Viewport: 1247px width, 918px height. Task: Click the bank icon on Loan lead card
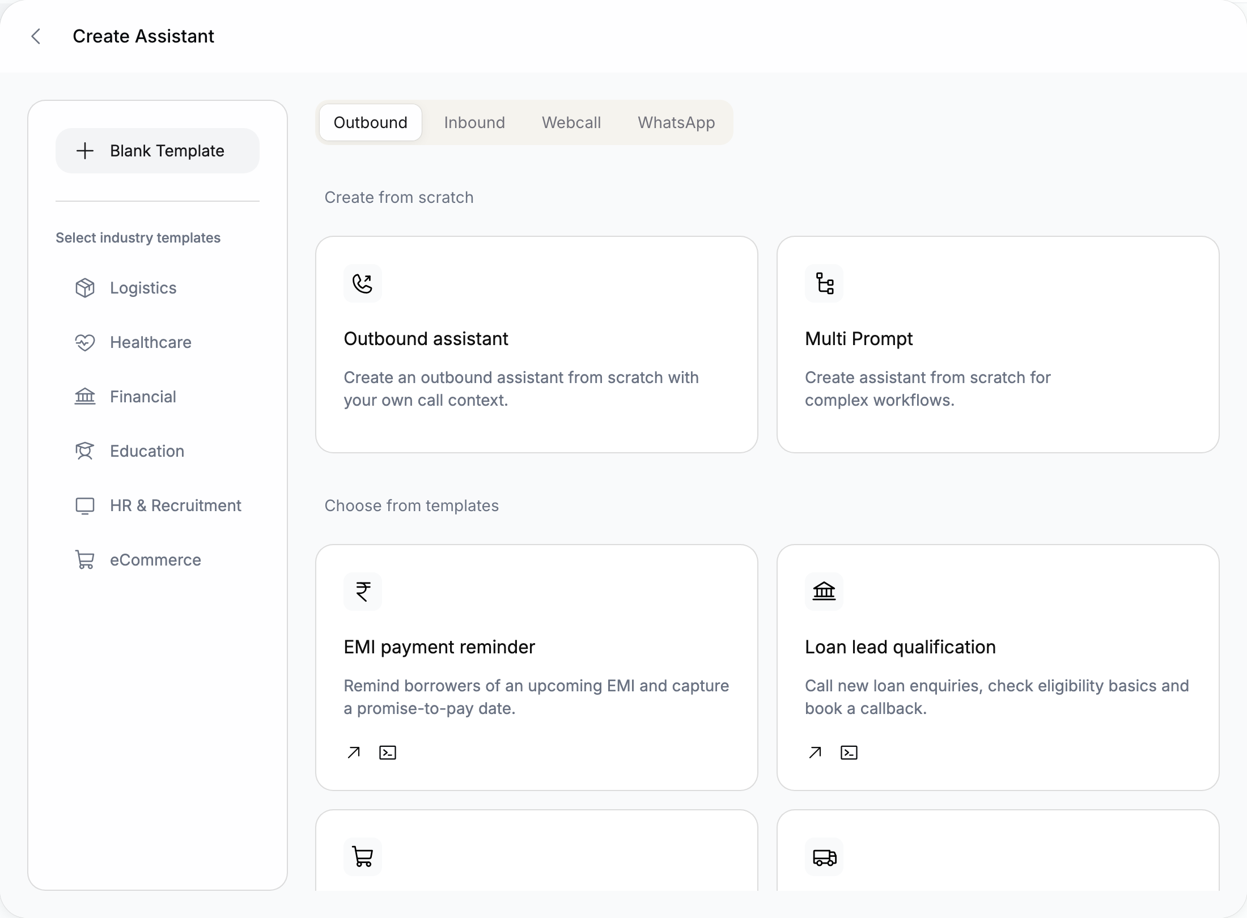click(x=824, y=592)
